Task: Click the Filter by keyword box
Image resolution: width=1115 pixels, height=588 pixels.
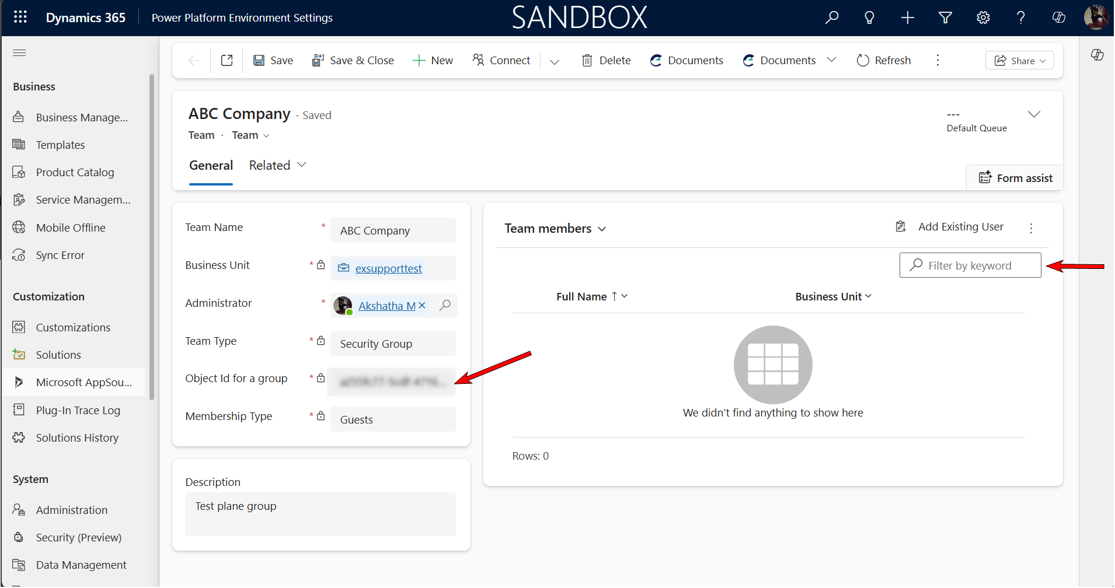Action: coord(970,265)
